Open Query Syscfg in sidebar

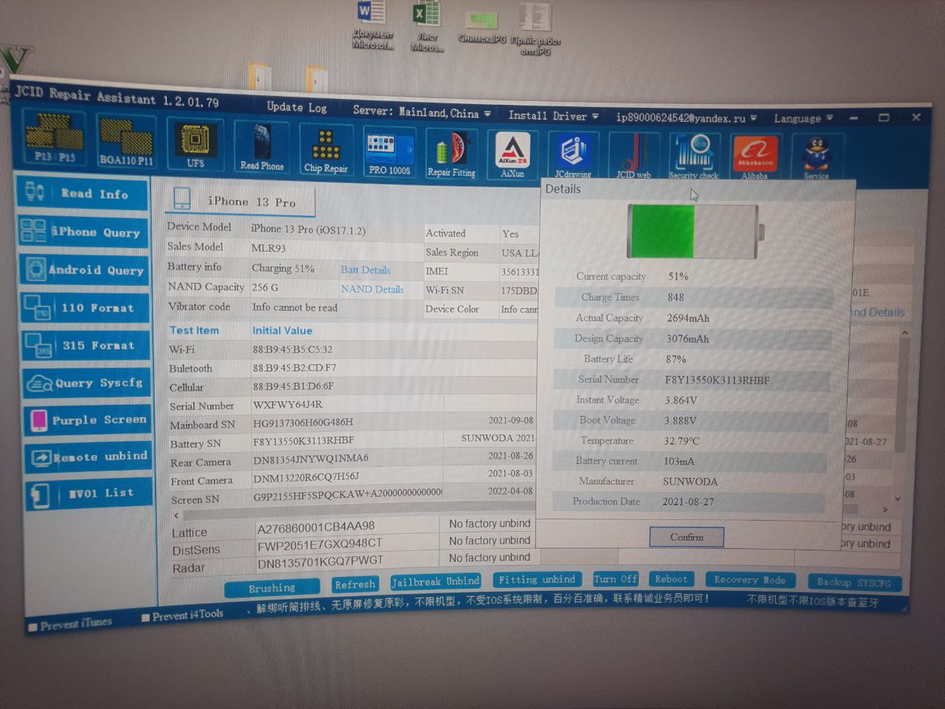tap(87, 383)
